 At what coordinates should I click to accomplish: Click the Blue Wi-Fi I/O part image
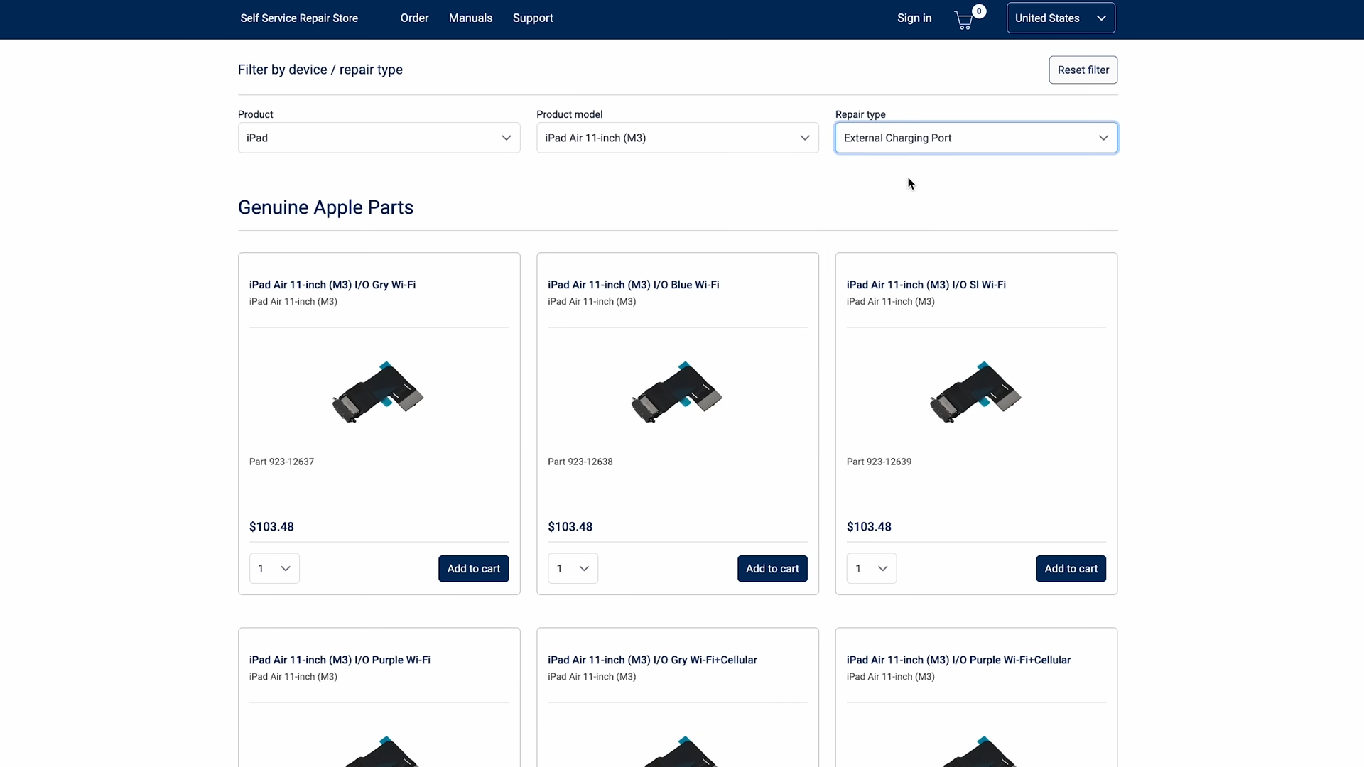click(x=677, y=393)
